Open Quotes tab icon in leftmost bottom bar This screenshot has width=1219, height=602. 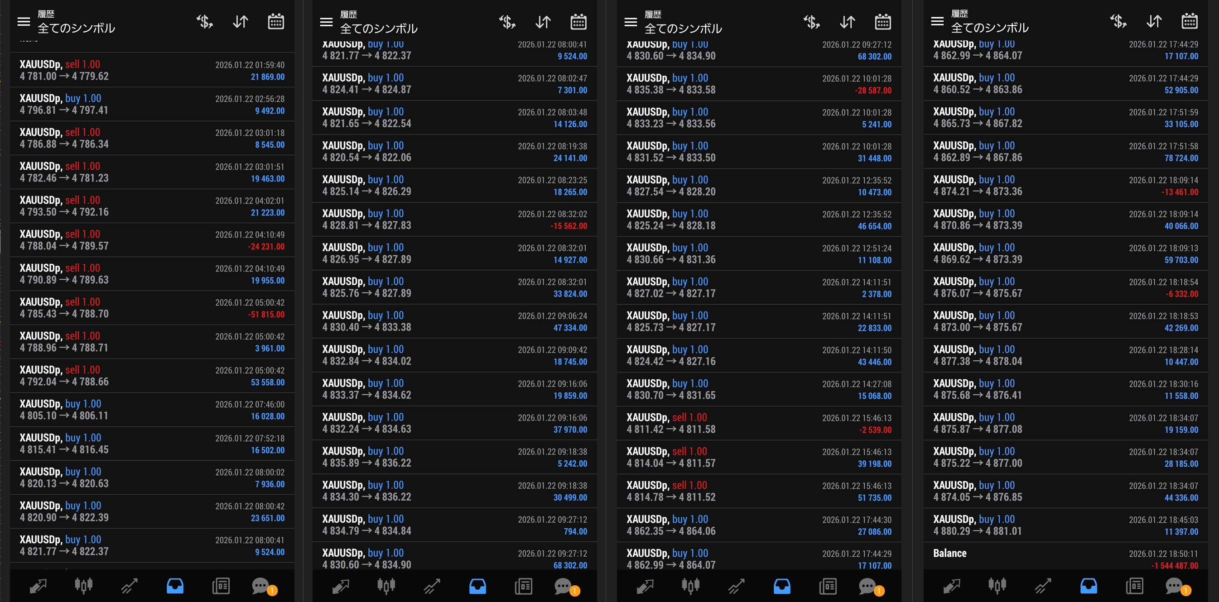(38, 586)
